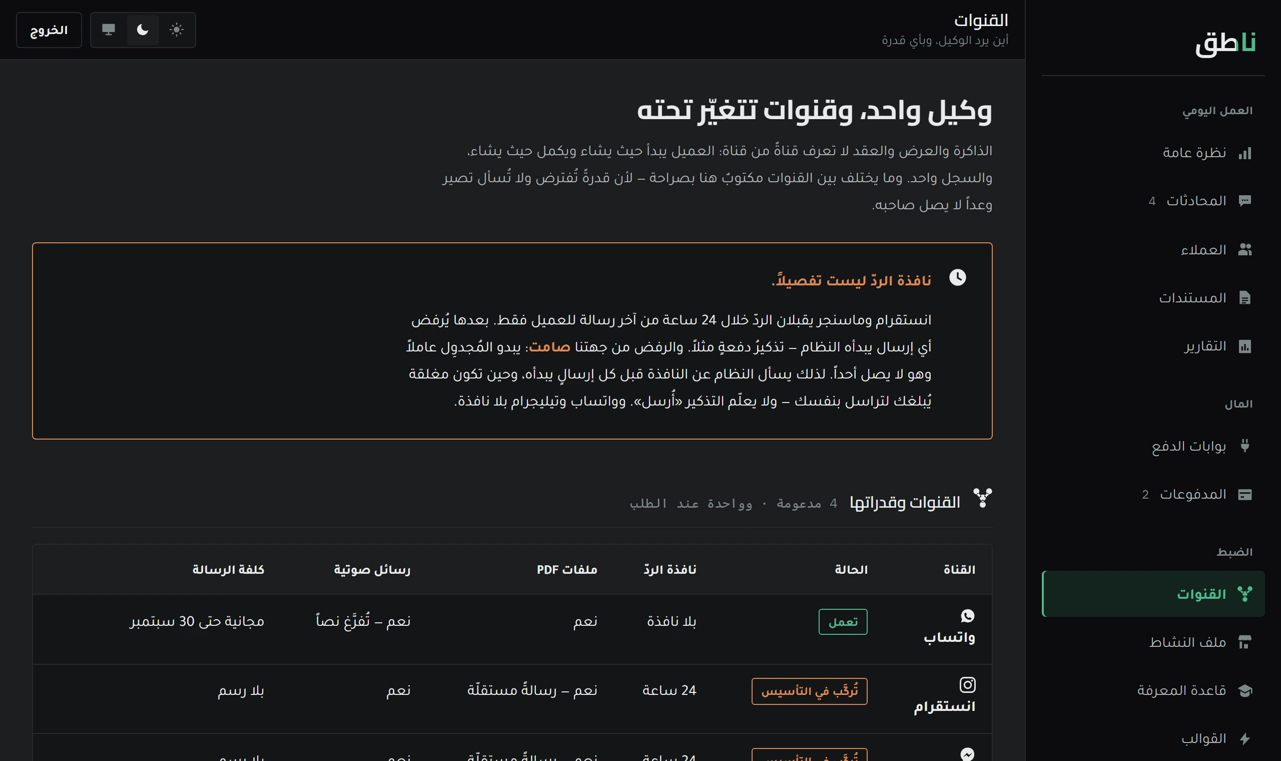Click the card icon next to المدفوعات
This screenshot has width=1281, height=761.
(x=1244, y=494)
